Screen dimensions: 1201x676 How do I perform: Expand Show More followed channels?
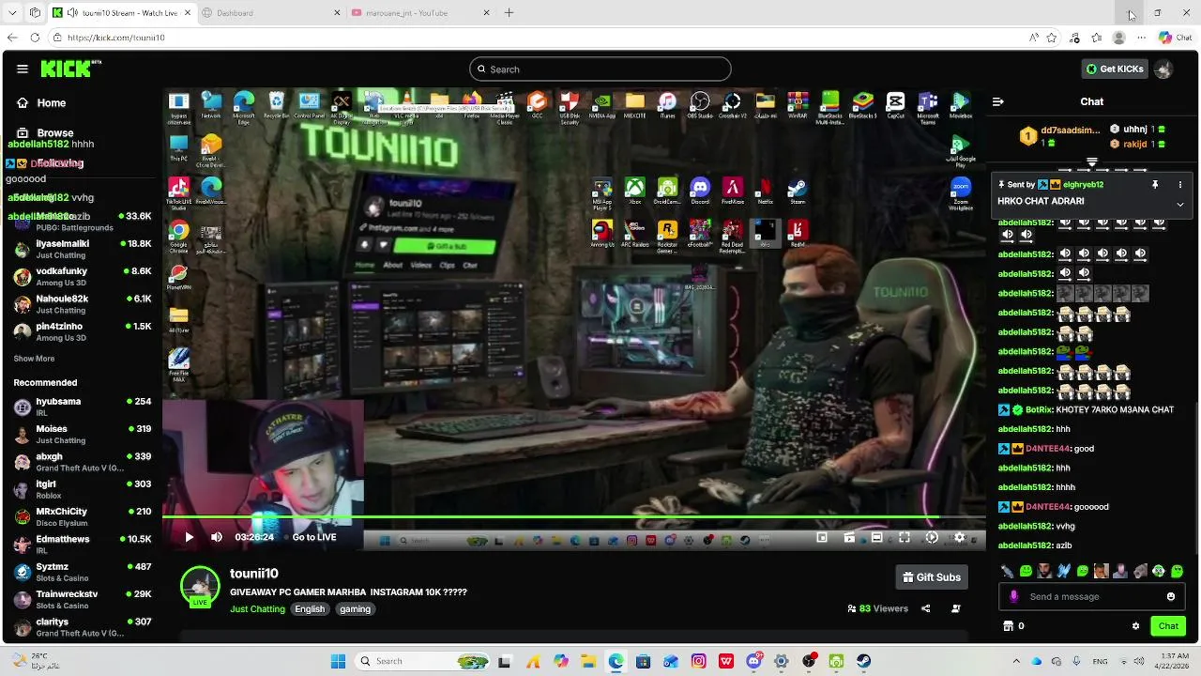tap(34, 359)
